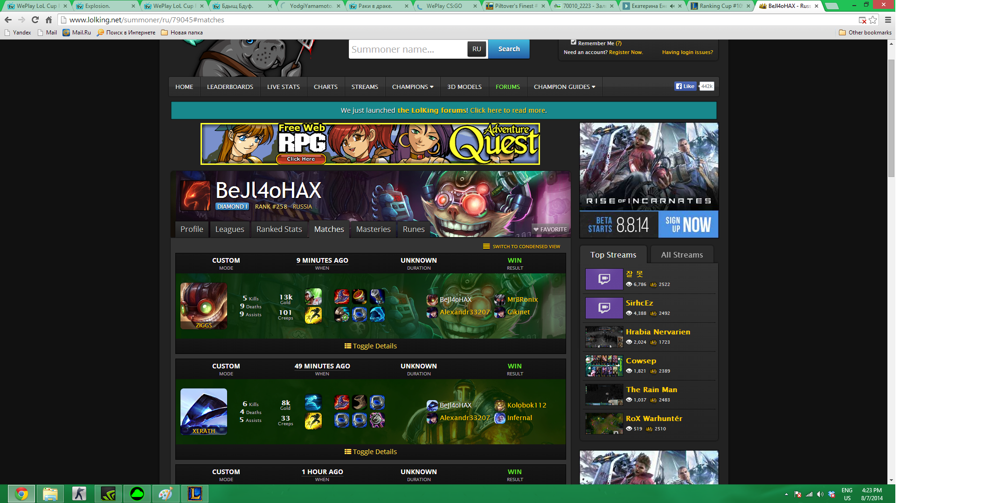Open the Chrome menu hamburger icon
The width and height of the screenshot is (983, 503).
888,20
